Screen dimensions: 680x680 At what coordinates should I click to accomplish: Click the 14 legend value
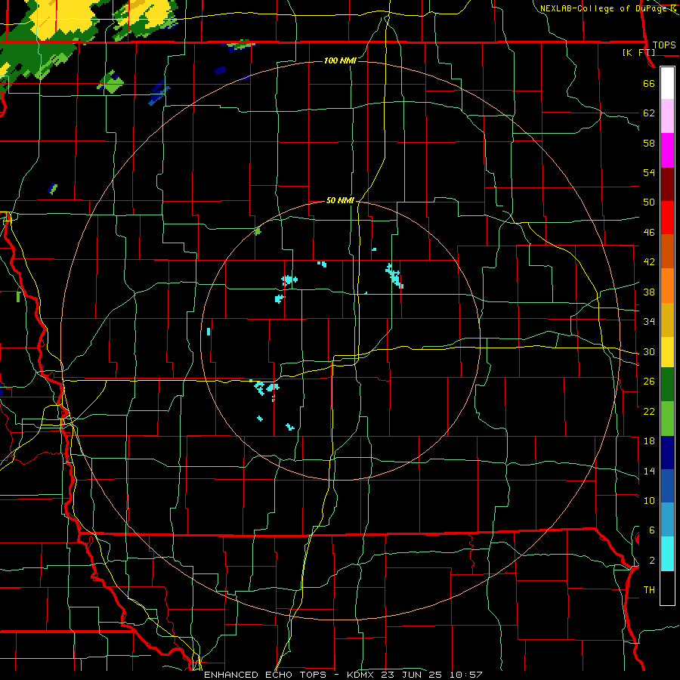pos(649,471)
